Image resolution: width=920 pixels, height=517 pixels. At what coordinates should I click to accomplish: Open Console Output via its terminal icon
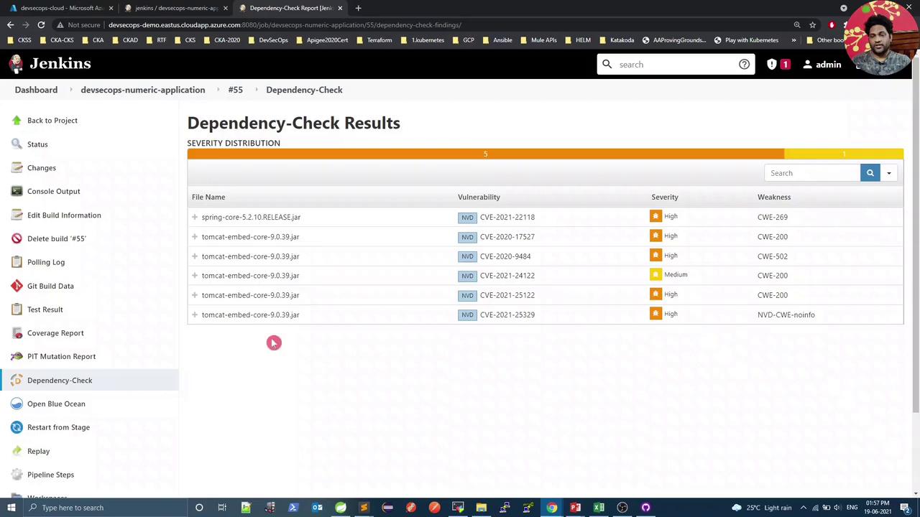[17, 191]
